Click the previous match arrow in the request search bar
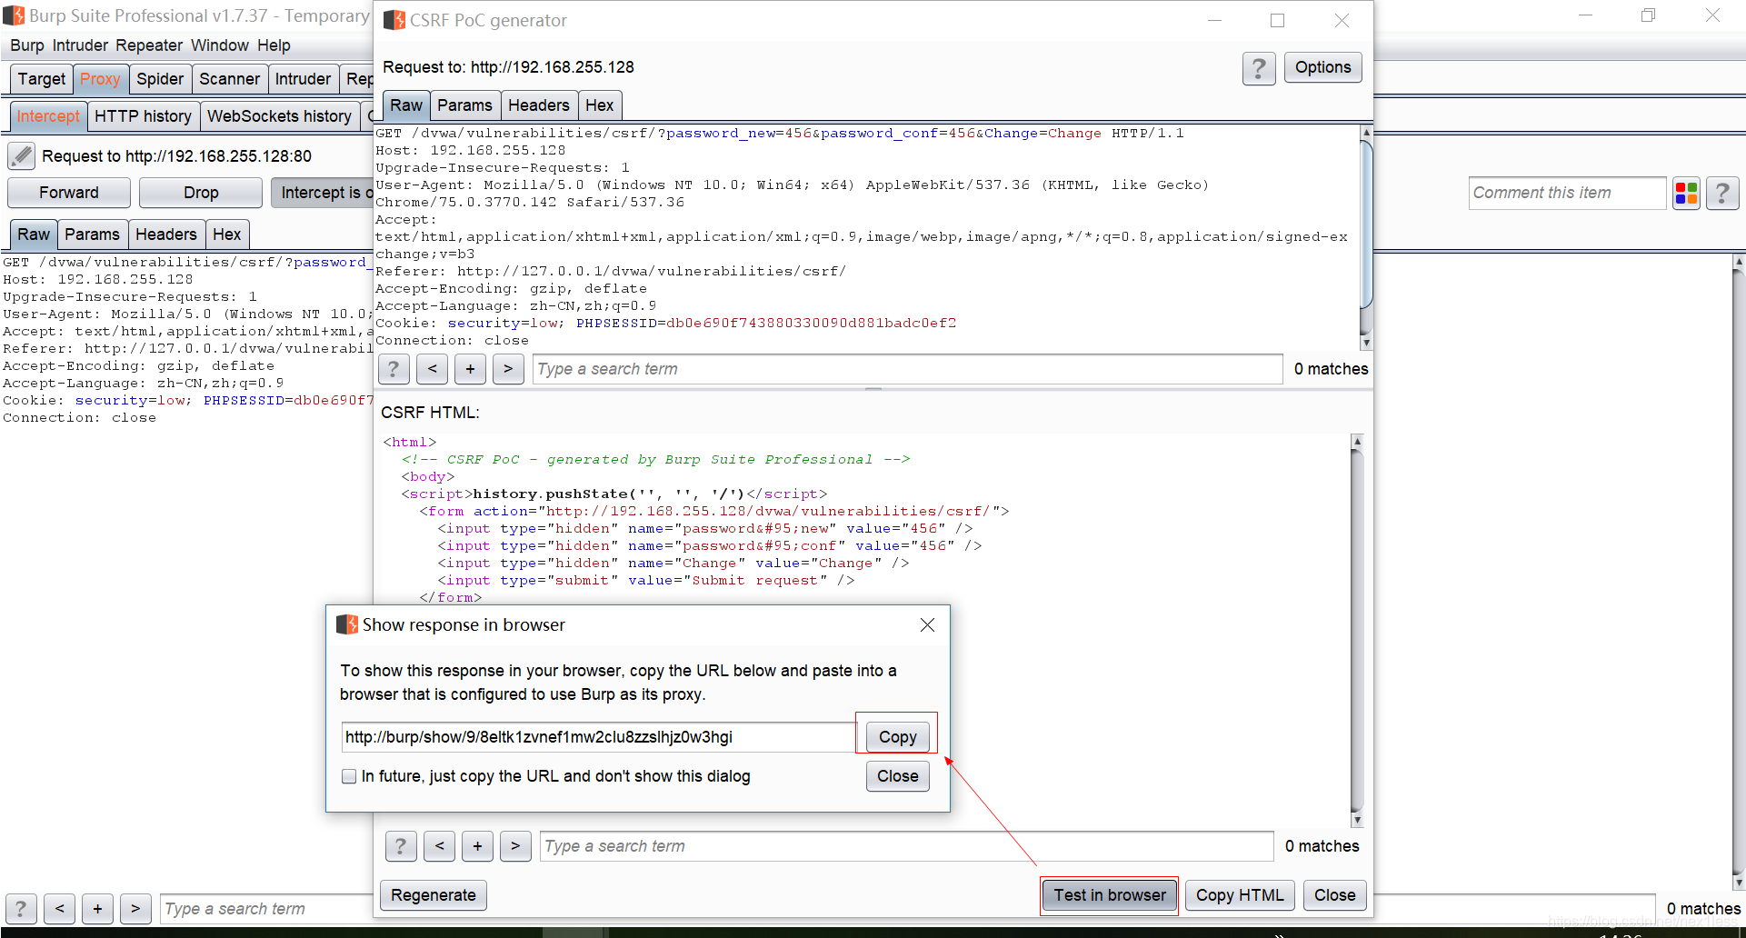 pos(432,369)
